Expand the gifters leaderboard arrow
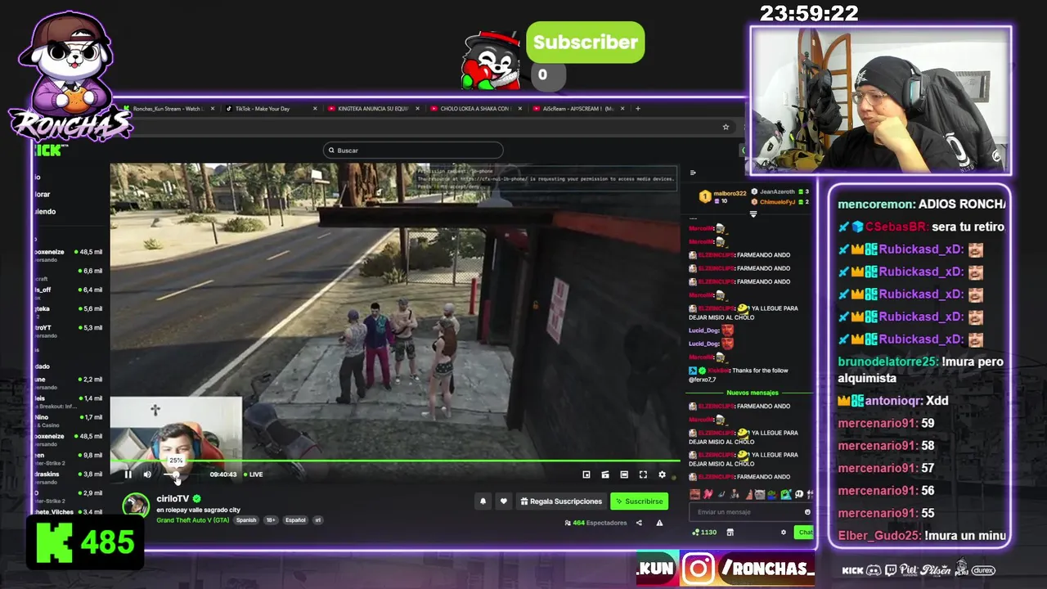 pos(753,214)
